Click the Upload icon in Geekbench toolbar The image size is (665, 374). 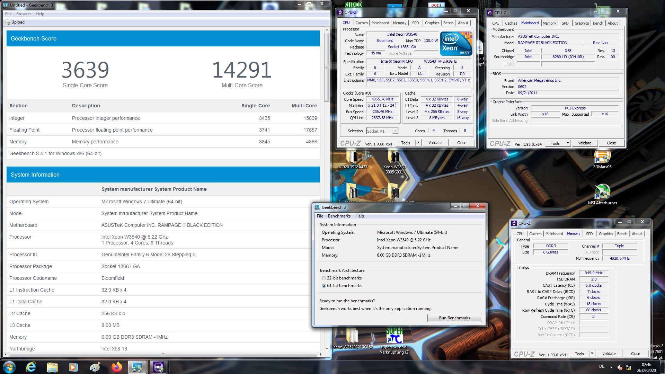click(x=8, y=22)
